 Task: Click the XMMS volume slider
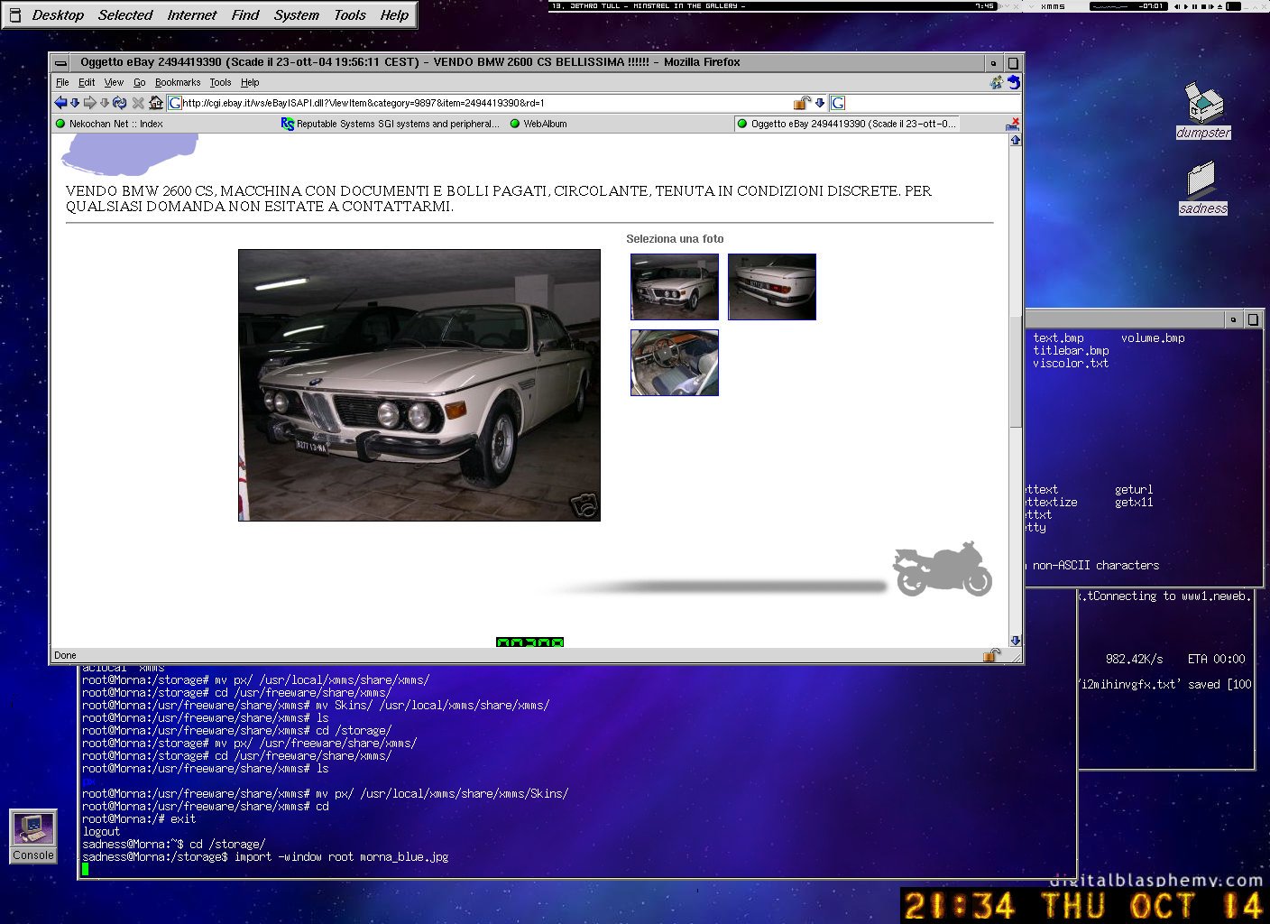pos(1234,6)
